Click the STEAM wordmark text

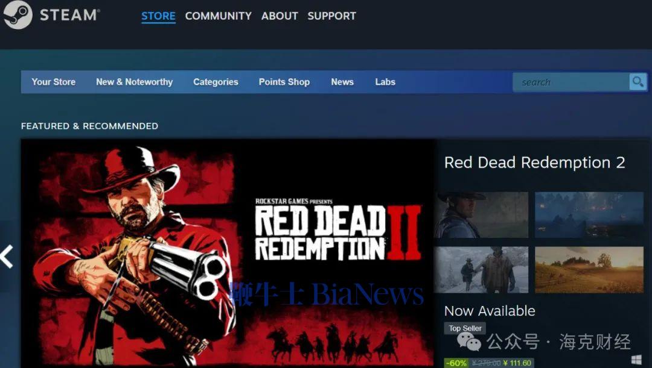[x=69, y=15]
